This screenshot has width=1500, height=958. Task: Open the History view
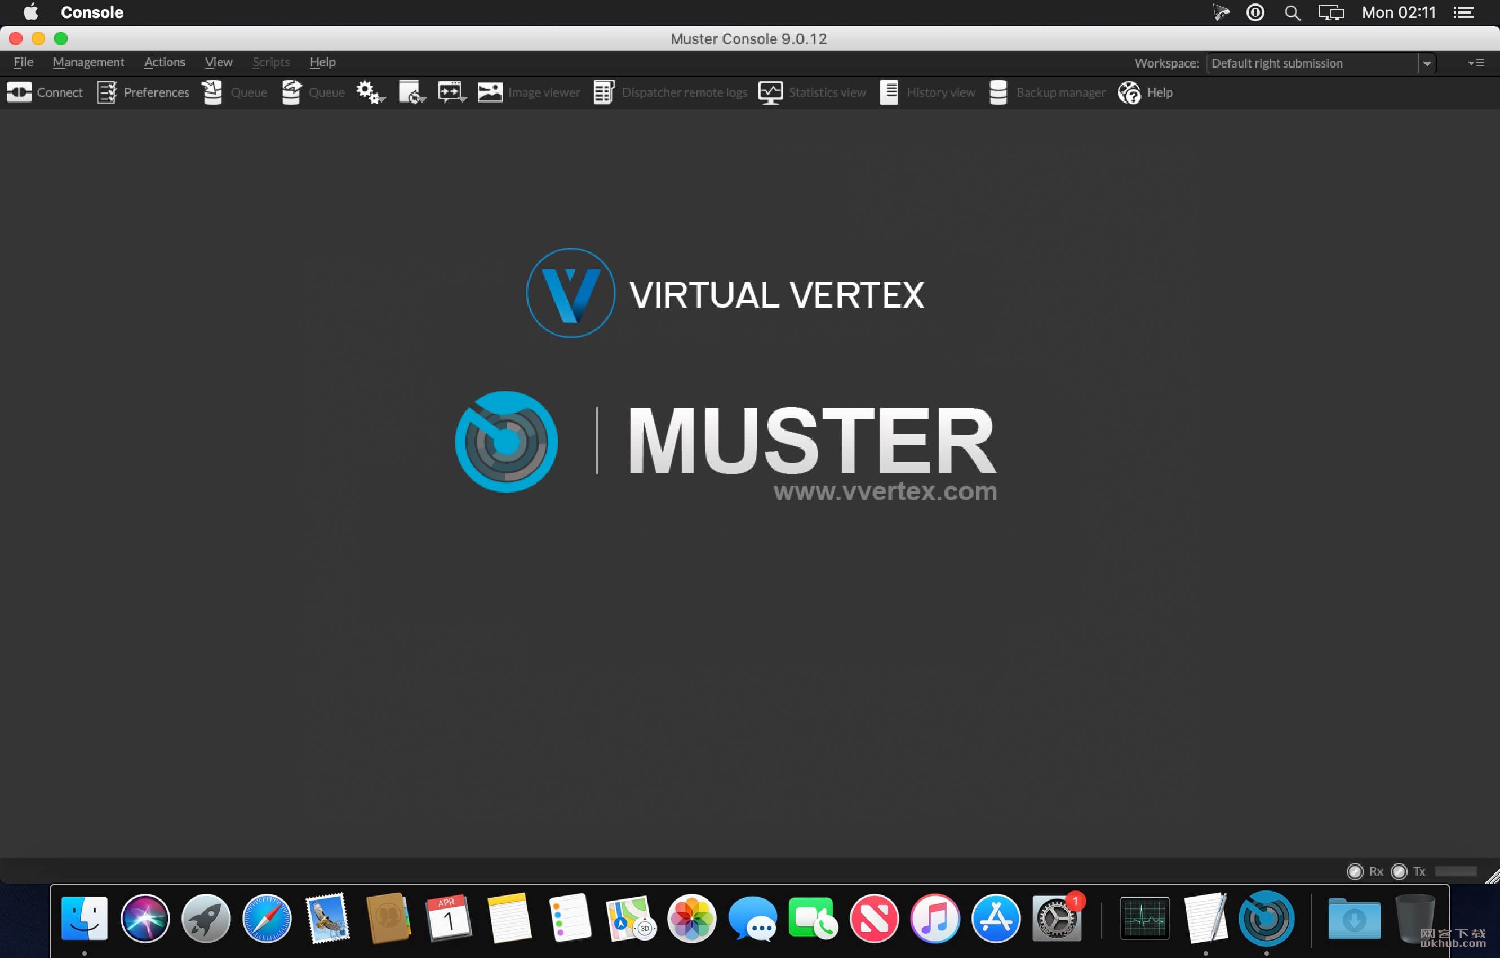pos(927,93)
